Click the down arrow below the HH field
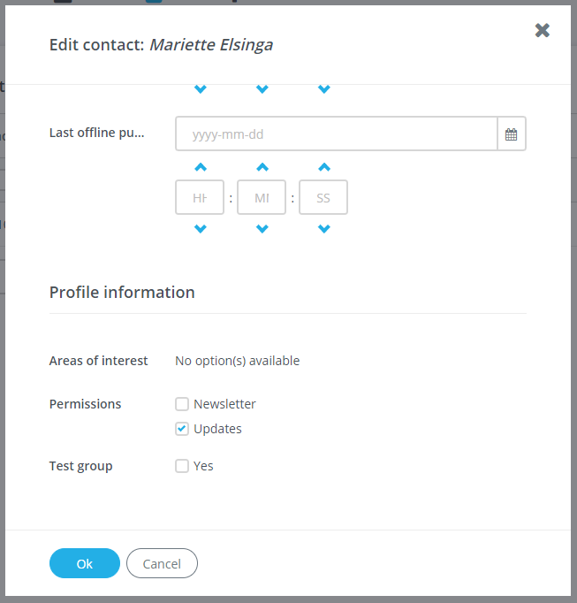577x603 pixels. 201,229
